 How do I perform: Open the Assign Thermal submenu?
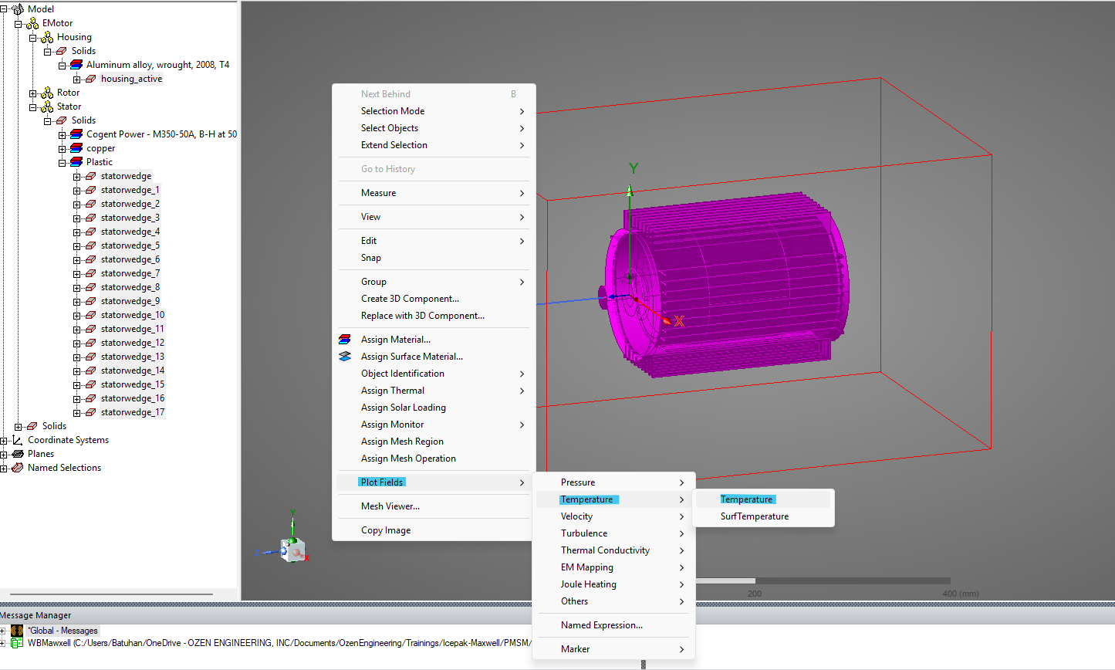tap(434, 391)
